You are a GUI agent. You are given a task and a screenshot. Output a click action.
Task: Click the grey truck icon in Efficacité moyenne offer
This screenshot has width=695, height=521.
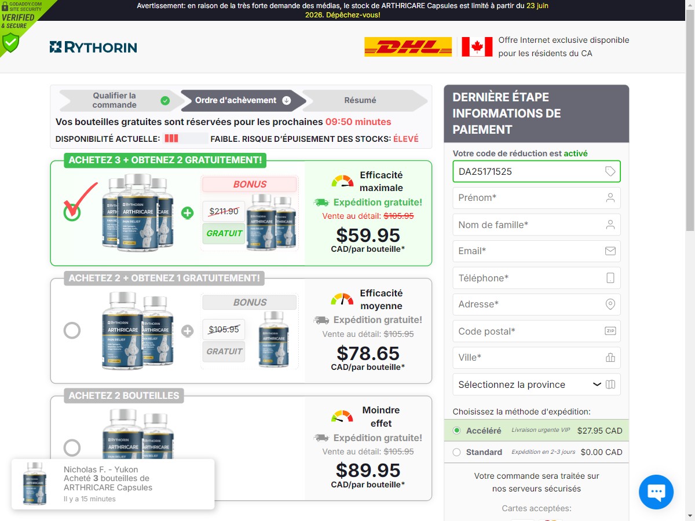[x=321, y=320]
